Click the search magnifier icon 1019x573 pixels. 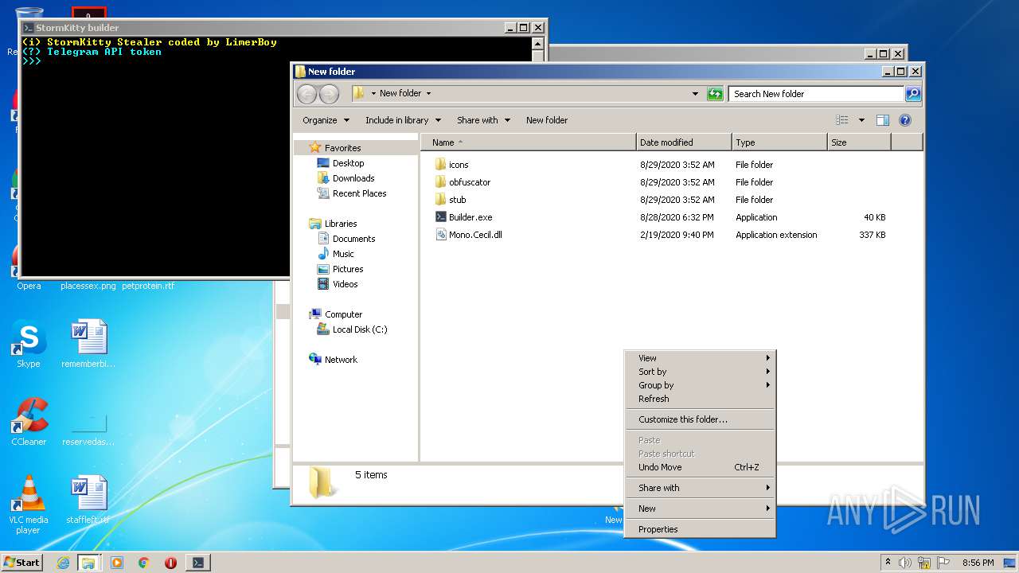[913, 94]
